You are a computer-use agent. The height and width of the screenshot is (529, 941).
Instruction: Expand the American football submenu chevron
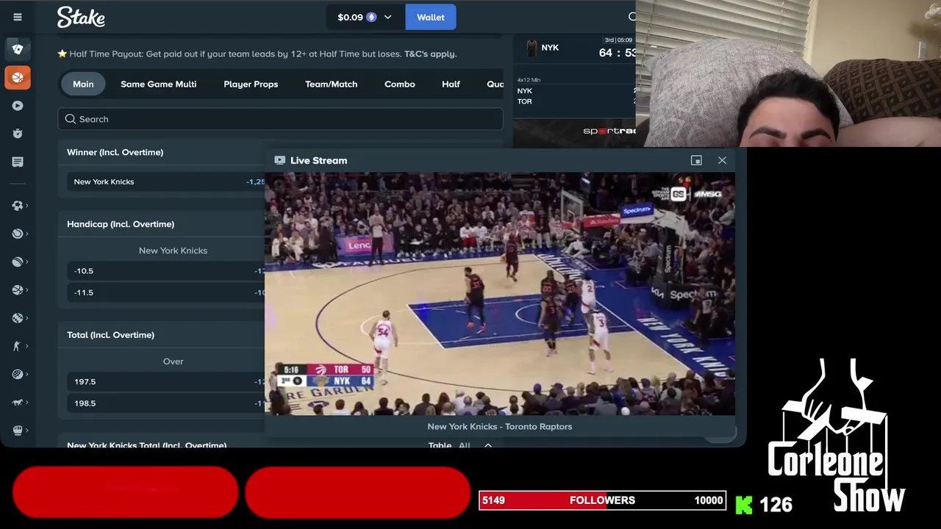point(27,262)
